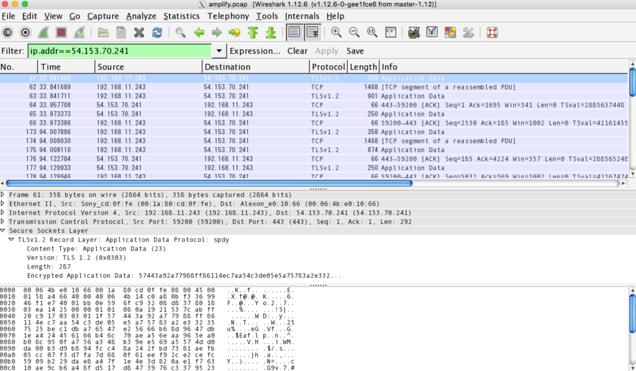Open preferences (wrench and screwdriver) icon
The width and height of the screenshot is (636, 371).
468,32
